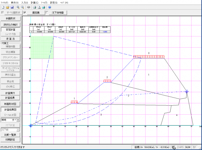Click the status bar tool icon
The width and height of the screenshot is (202, 150).
tap(174, 147)
